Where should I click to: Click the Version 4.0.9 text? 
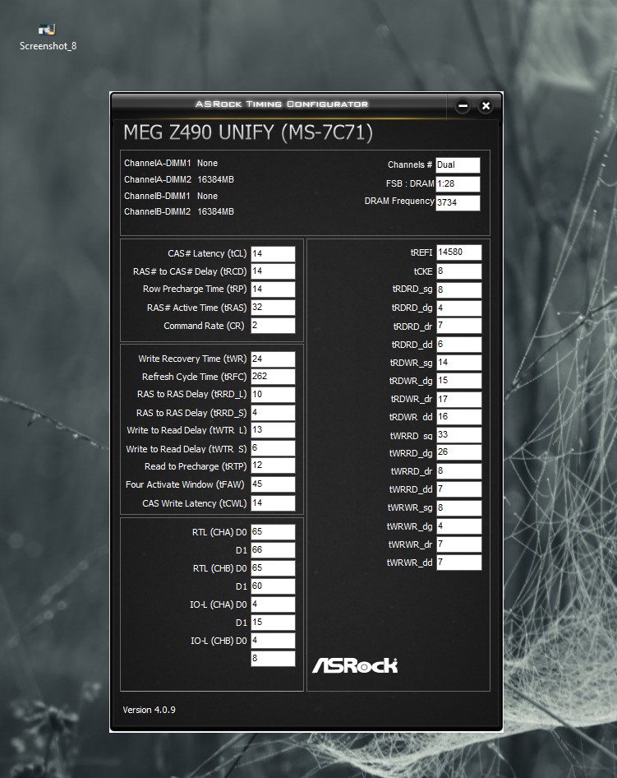click(x=150, y=710)
